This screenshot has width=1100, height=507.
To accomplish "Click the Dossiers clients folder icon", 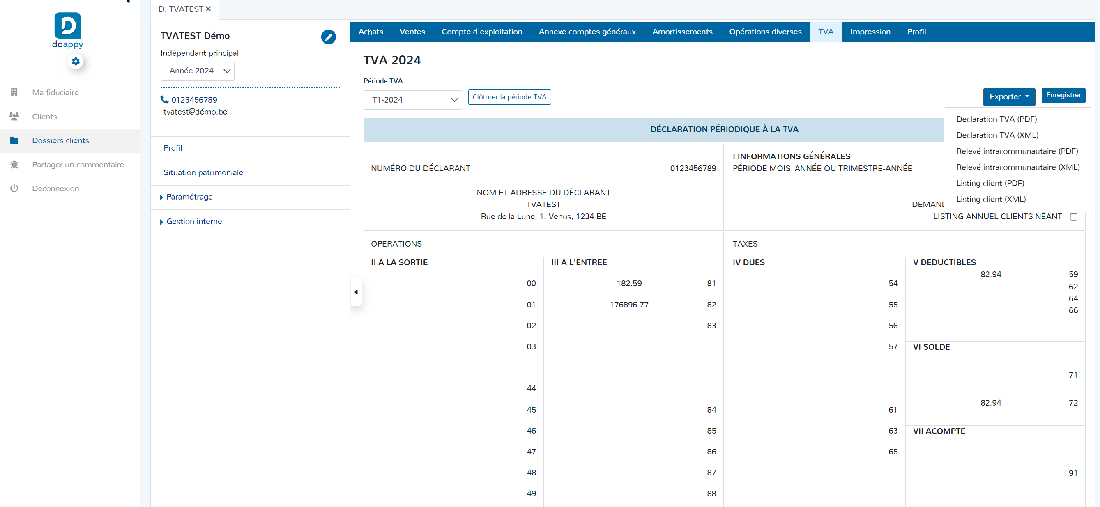I will pyautogui.click(x=14, y=140).
